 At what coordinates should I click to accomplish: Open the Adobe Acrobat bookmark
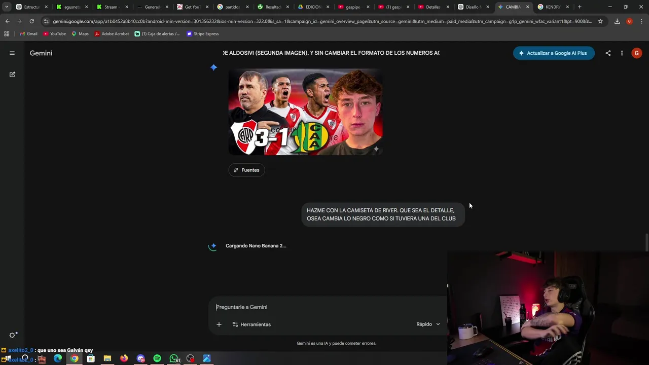(112, 33)
